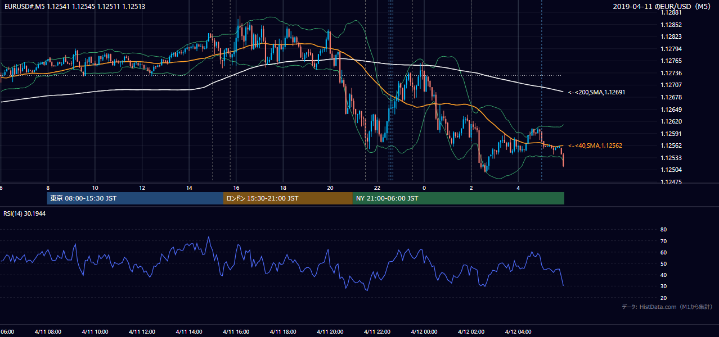
Task: Click price axis value 1.12533
Action: pos(672,158)
